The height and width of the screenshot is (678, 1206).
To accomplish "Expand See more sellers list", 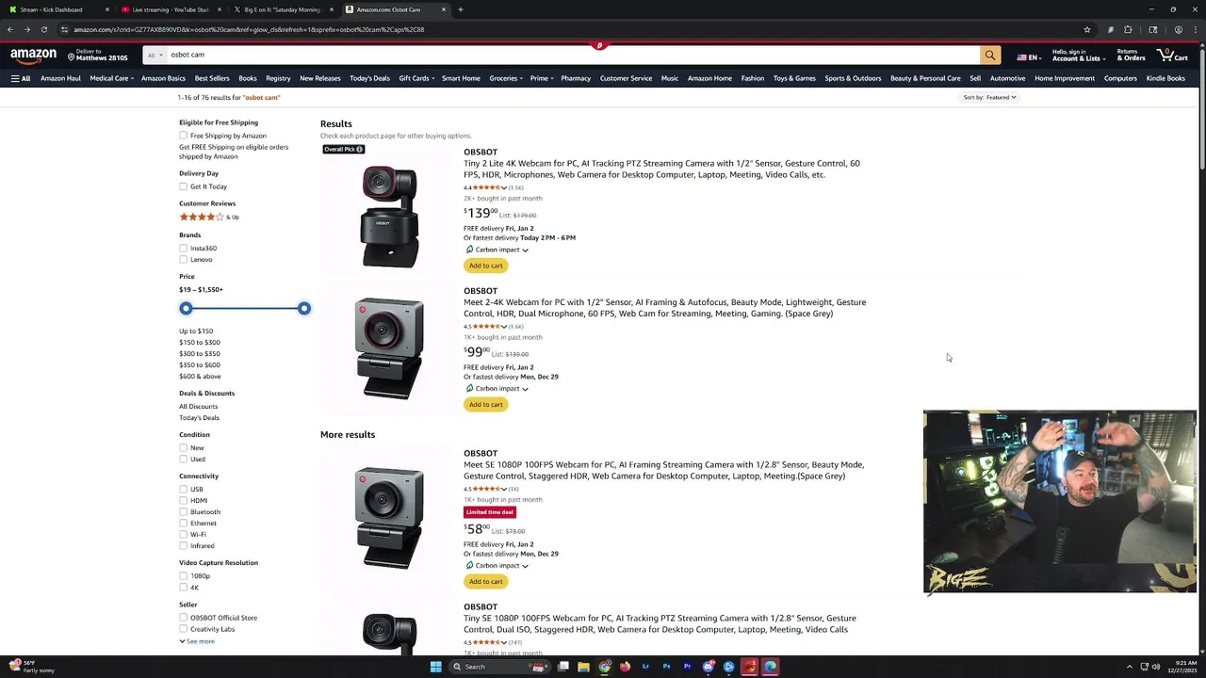I will coord(197,641).
